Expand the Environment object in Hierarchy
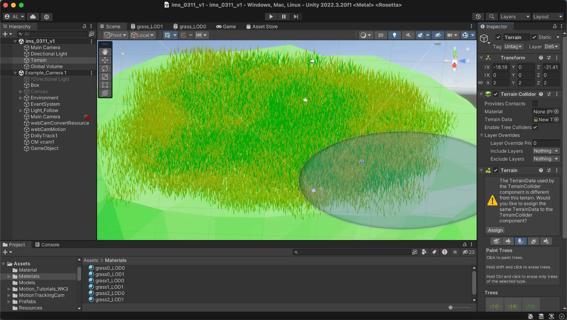Image resolution: width=567 pixels, height=320 pixels. point(21,98)
